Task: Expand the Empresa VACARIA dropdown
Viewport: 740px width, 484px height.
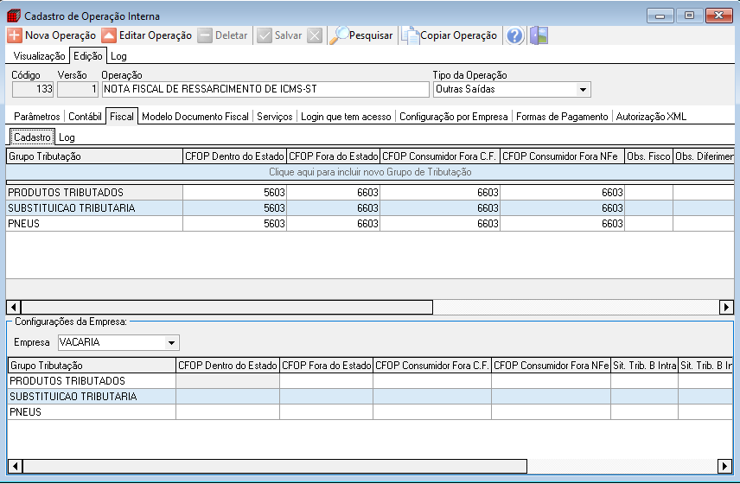Action: tap(172, 343)
